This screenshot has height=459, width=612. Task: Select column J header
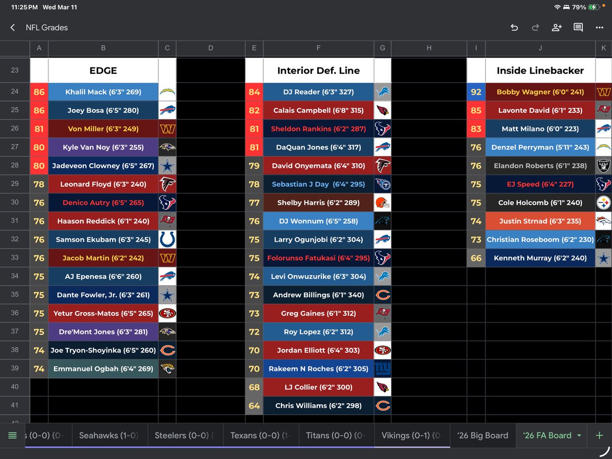pyautogui.click(x=540, y=48)
